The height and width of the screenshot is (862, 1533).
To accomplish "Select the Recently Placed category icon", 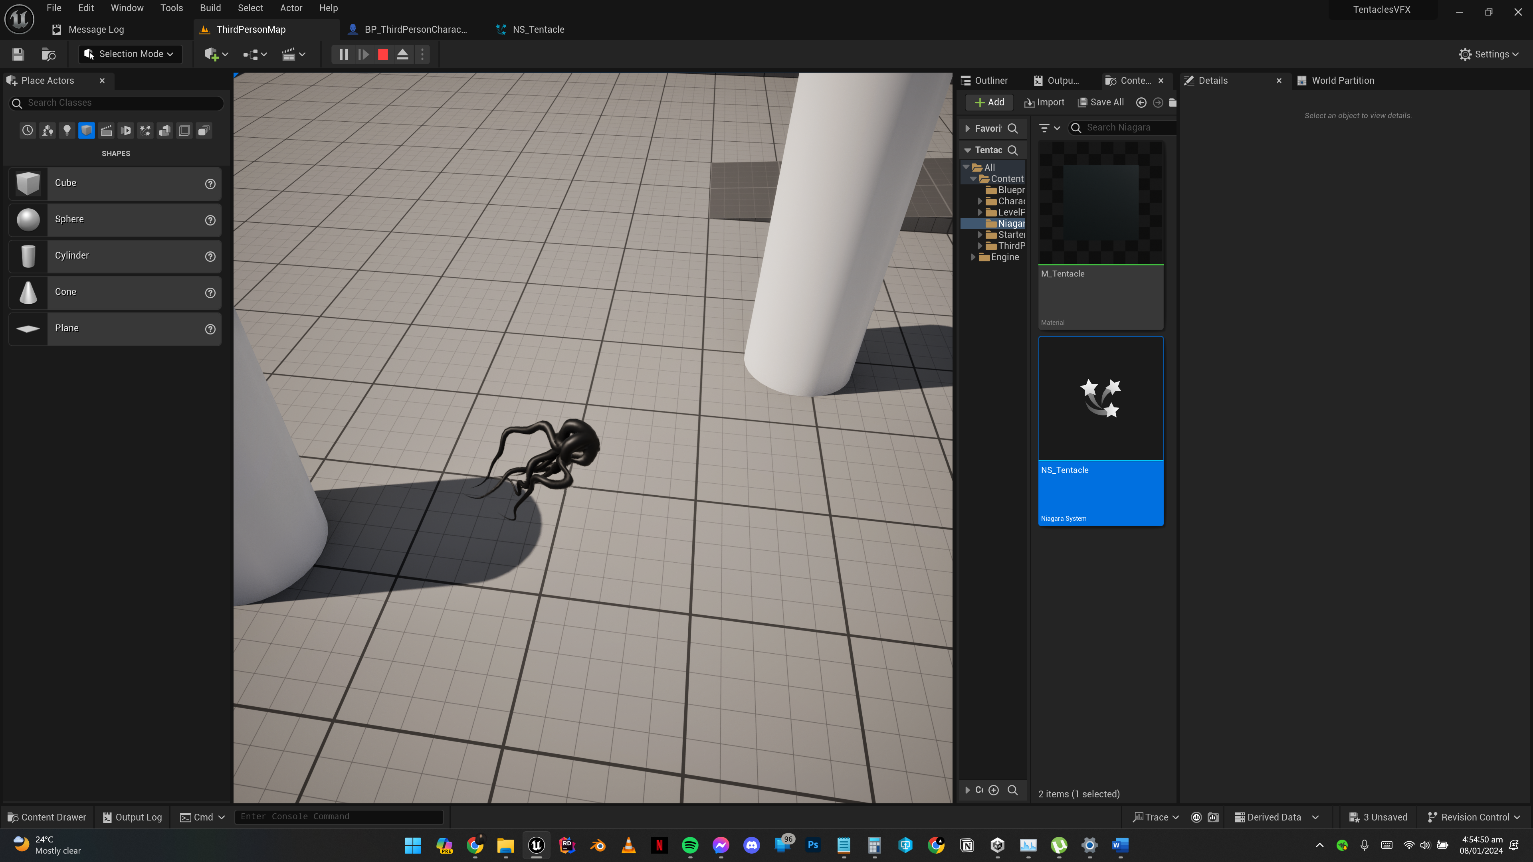I will 28,130.
